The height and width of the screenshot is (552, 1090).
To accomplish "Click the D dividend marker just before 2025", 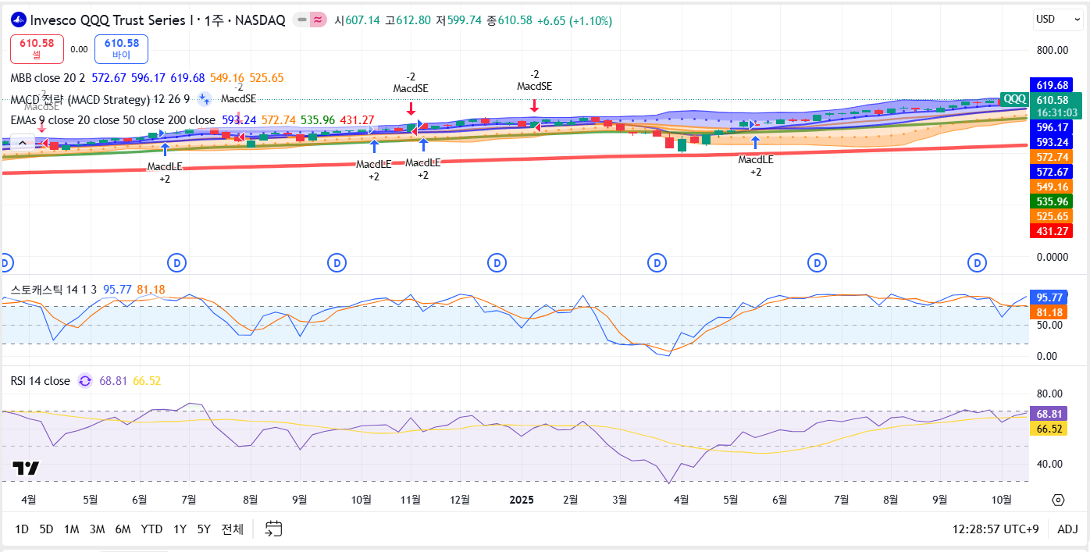I will [496, 262].
